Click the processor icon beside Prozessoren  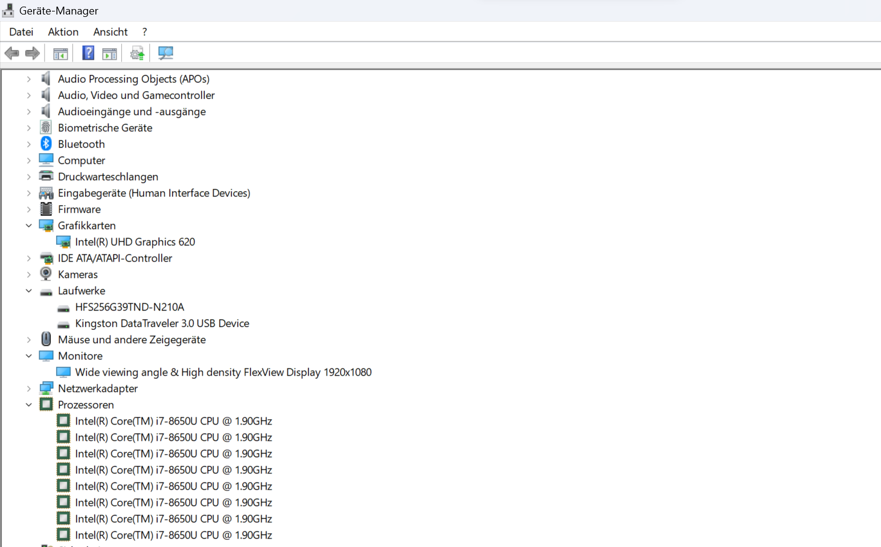click(x=46, y=405)
